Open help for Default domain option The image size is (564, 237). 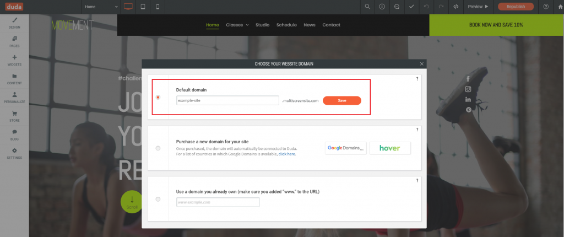pyautogui.click(x=417, y=79)
